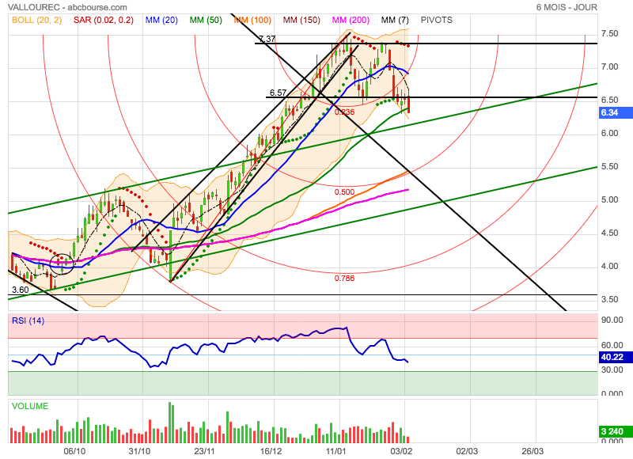Click the MM (200) magenta legend label
Viewport: 633px width, 459px height.
click(351, 21)
